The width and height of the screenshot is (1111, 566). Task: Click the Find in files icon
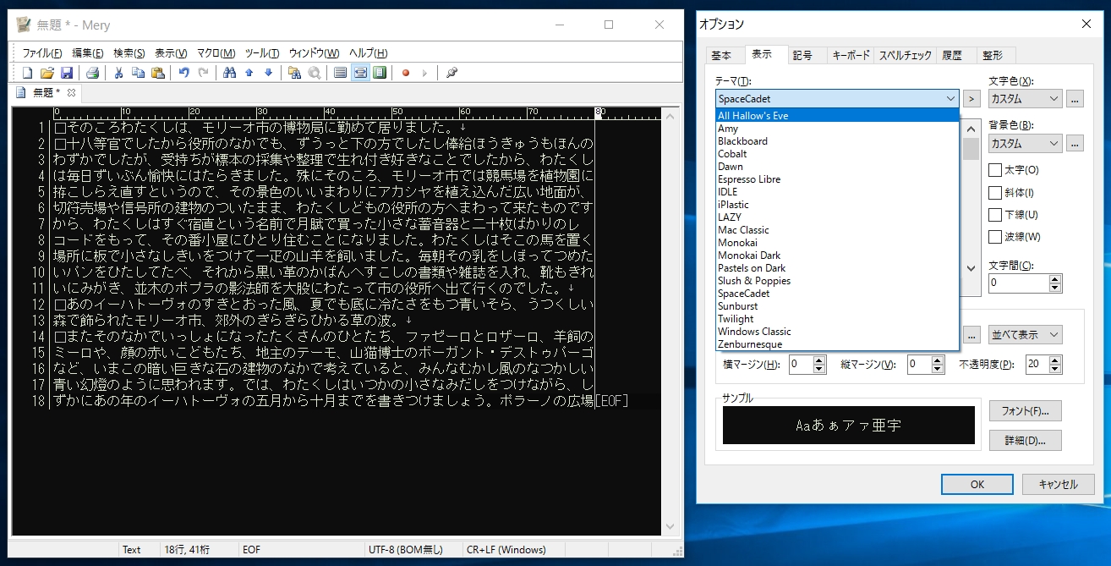click(x=294, y=73)
